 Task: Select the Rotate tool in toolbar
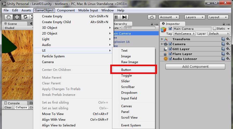[x=25, y=17]
